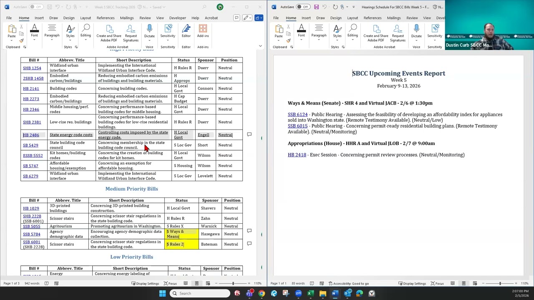Open Excel from the taskbar
The width and height of the screenshot is (534, 300).
[310, 293]
